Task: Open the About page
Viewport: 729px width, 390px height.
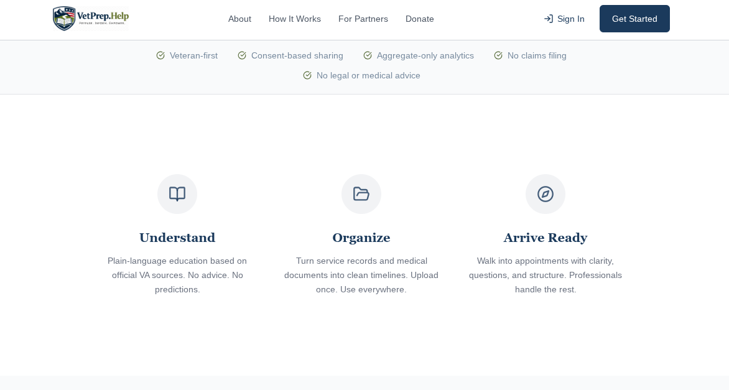Action: 239,19
